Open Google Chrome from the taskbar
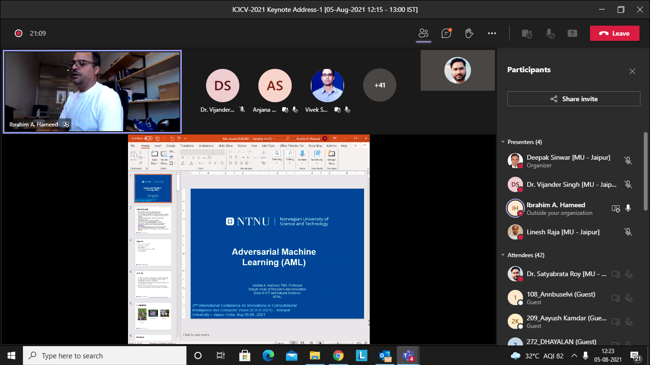This screenshot has width=650, height=365. 338,355
